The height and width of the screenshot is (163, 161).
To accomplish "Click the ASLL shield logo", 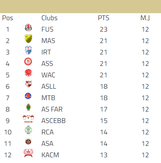I will click(29, 84).
